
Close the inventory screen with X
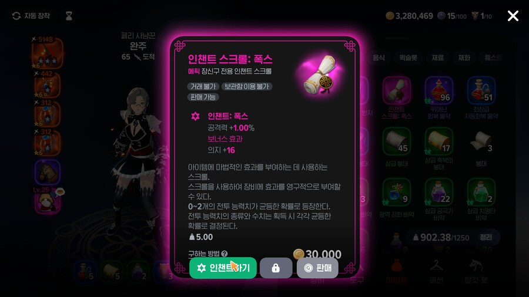pos(513,16)
